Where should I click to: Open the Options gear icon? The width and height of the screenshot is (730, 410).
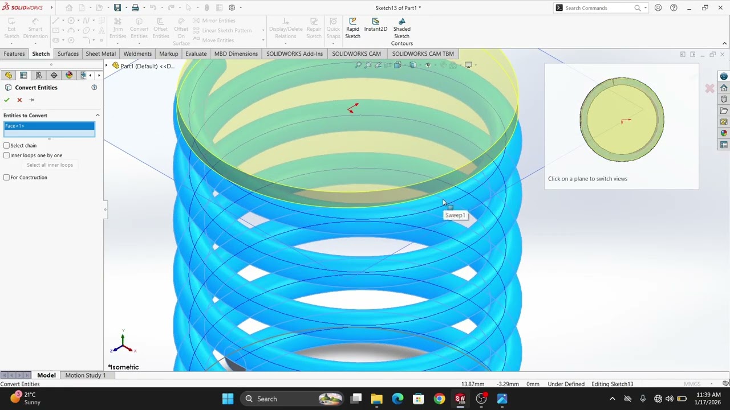pos(232,7)
